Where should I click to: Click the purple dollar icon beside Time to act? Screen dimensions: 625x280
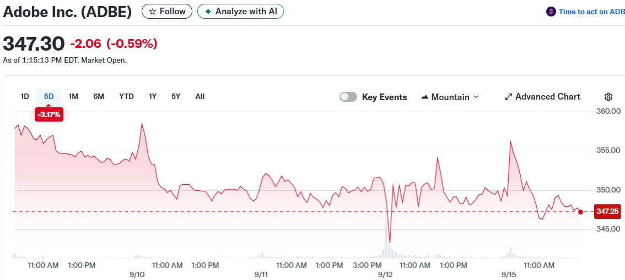click(x=551, y=12)
